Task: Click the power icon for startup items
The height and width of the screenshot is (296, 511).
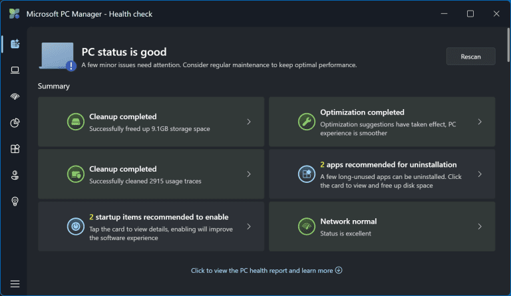Action: click(75, 226)
